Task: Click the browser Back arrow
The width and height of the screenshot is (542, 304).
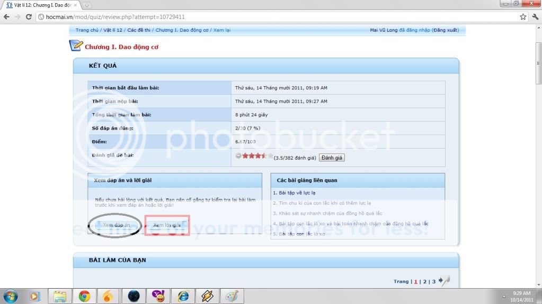Action: point(6,16)
